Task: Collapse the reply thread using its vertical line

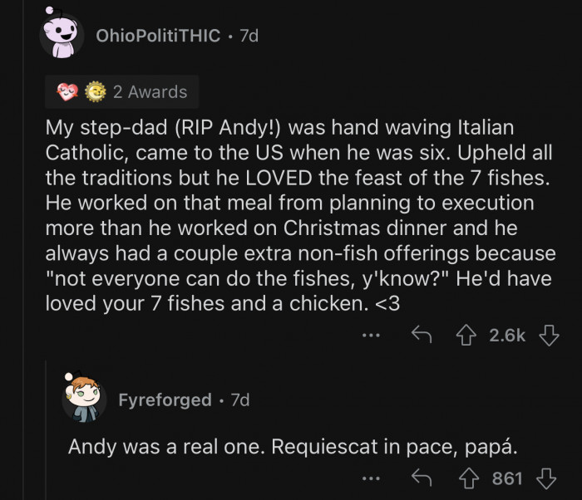Action: coord(47,432)
